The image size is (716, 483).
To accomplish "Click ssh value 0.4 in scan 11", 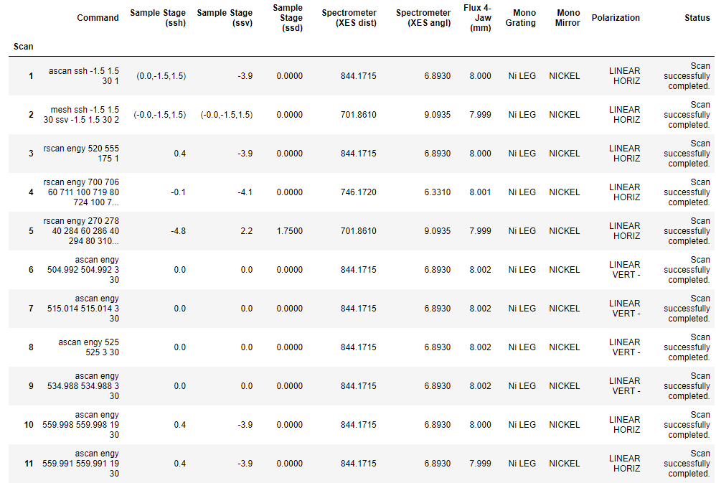I will (x=180, y=464).
